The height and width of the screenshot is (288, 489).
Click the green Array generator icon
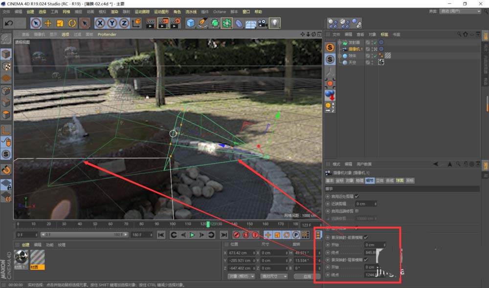(227, 23)
